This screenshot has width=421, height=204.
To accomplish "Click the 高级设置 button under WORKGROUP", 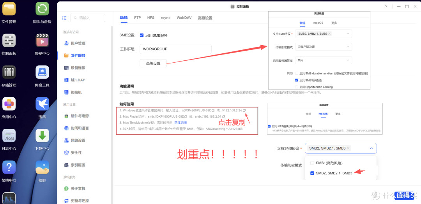I will click(x=153, y=63).
